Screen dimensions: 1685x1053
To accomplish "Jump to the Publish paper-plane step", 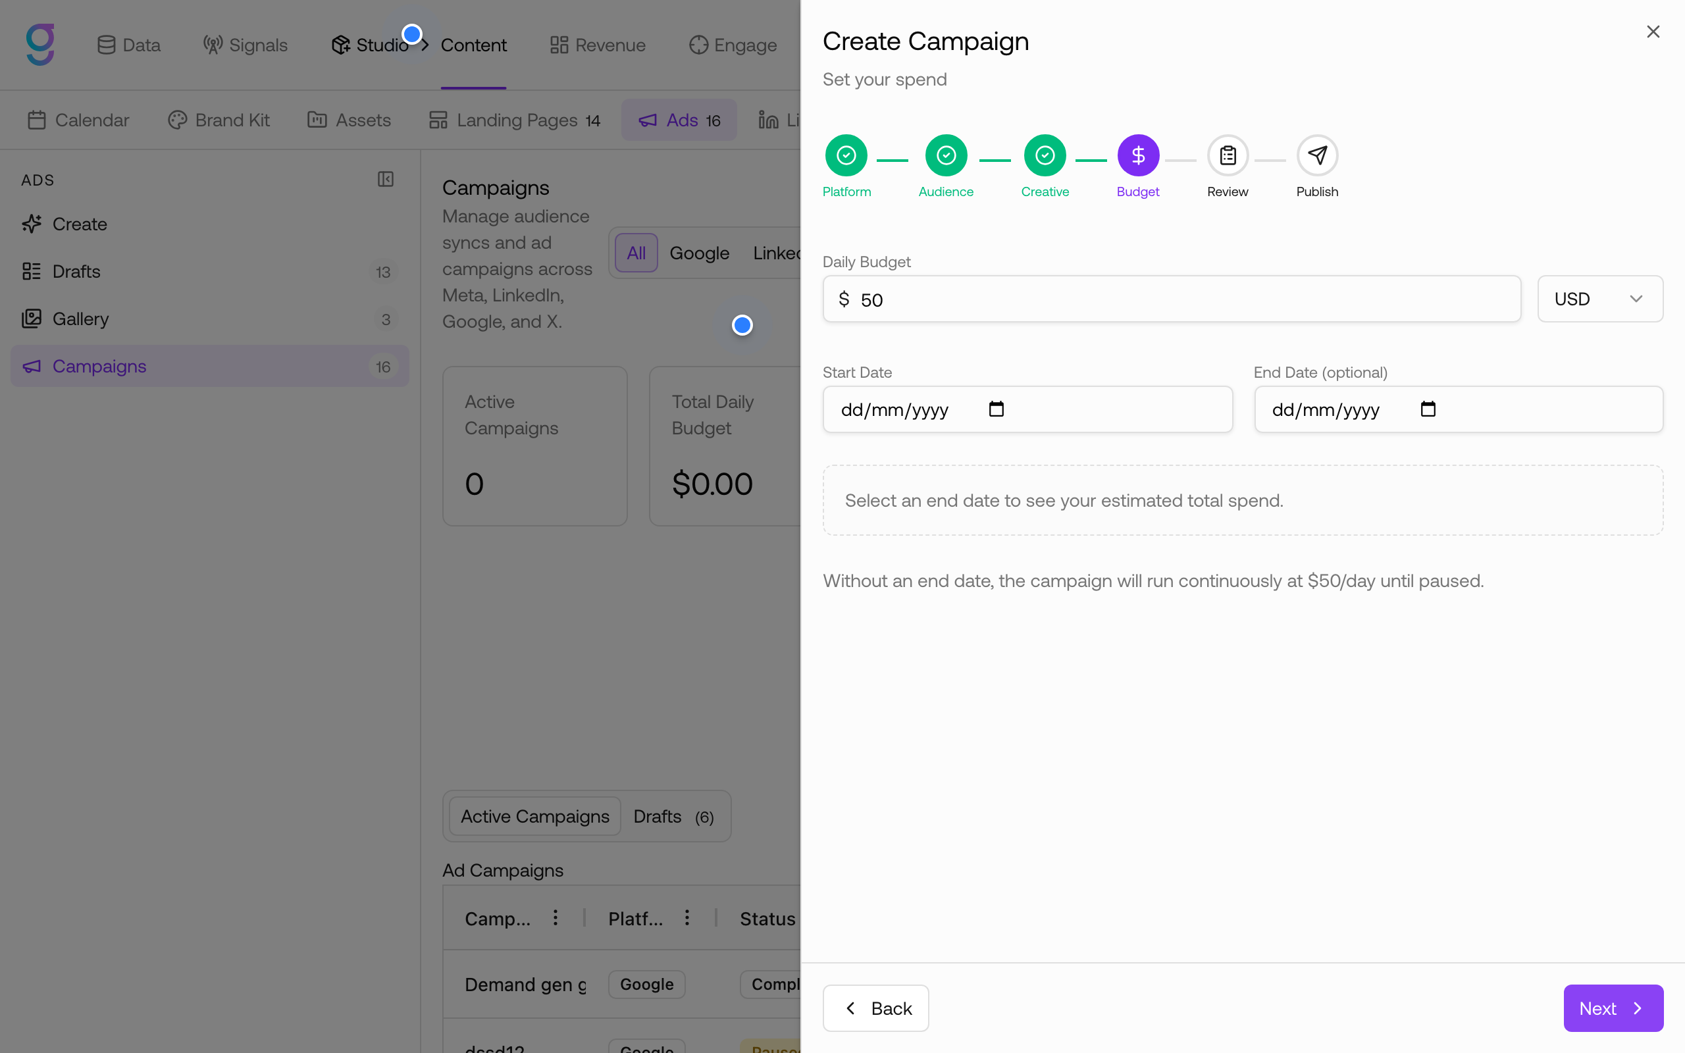I will (x=1316, y=155).
